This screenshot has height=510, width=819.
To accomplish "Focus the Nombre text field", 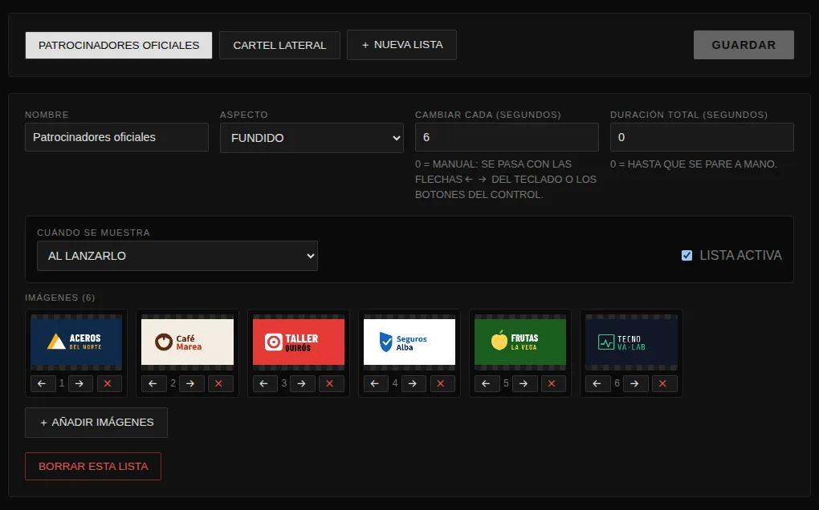I will 116,137.
